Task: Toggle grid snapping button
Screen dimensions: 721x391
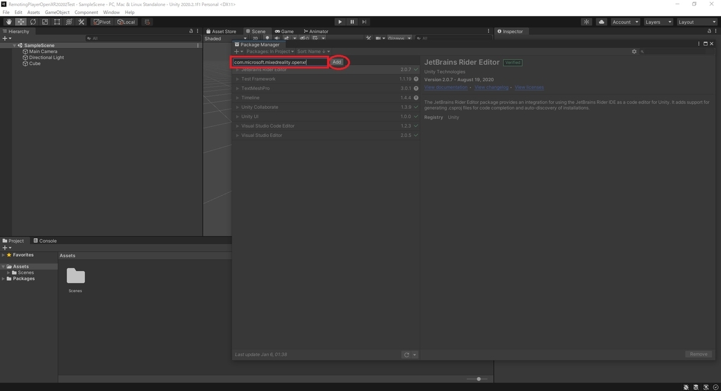Action: pos(147,22)
